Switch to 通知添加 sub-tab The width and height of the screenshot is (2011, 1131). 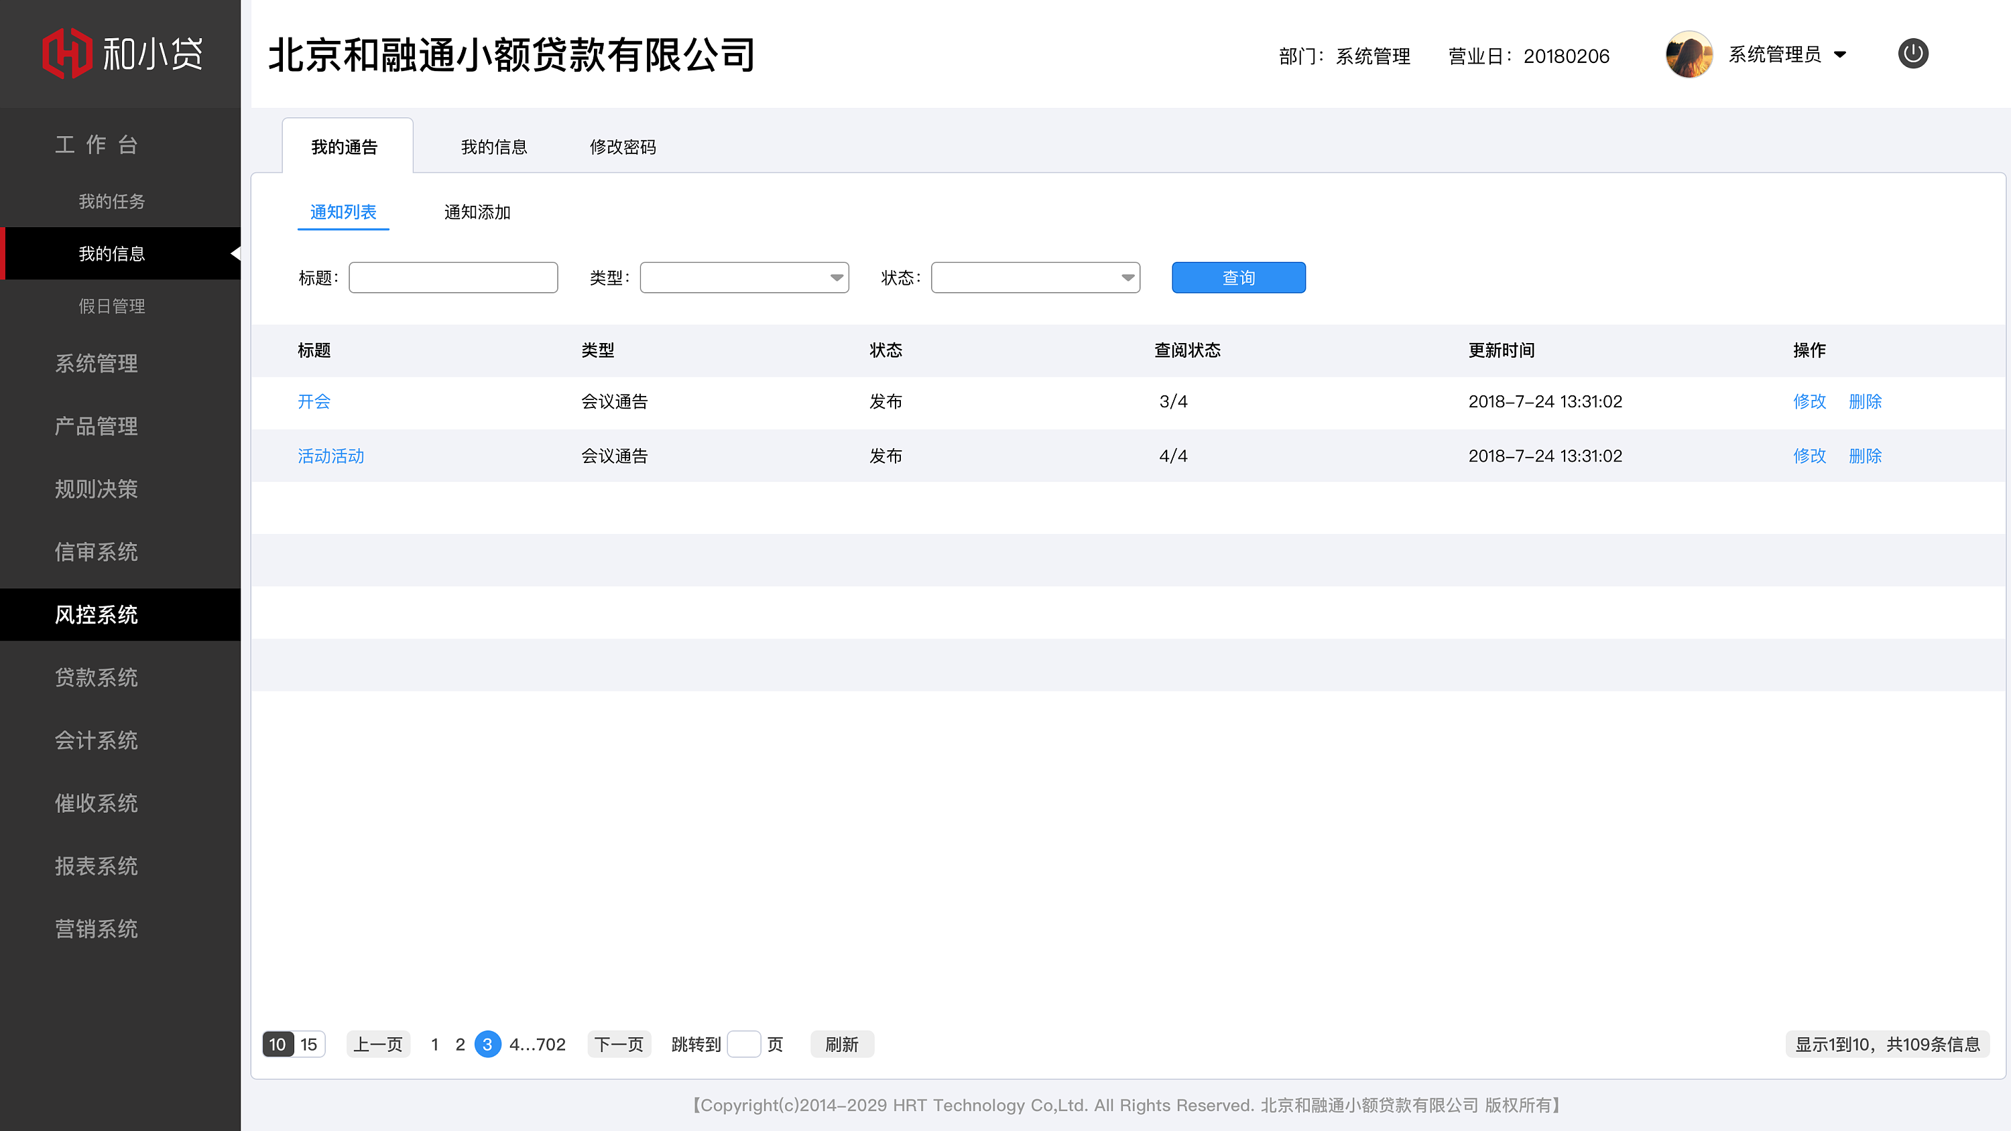pos(476,212)
